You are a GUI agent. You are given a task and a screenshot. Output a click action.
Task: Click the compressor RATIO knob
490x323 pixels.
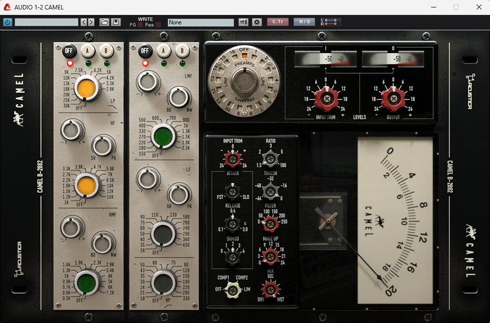[x=270, y=159]
